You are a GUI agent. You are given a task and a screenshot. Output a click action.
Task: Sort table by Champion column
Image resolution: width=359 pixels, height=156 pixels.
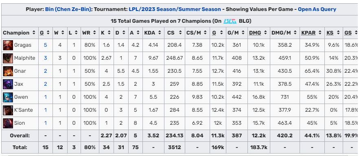(x=20, y=32)
